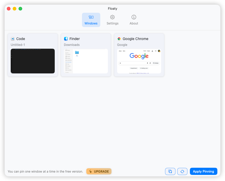The width and height of the screenshot is (225, 181).
Task: Toggle selection of the Finder window card
Action: pos(86,55)
